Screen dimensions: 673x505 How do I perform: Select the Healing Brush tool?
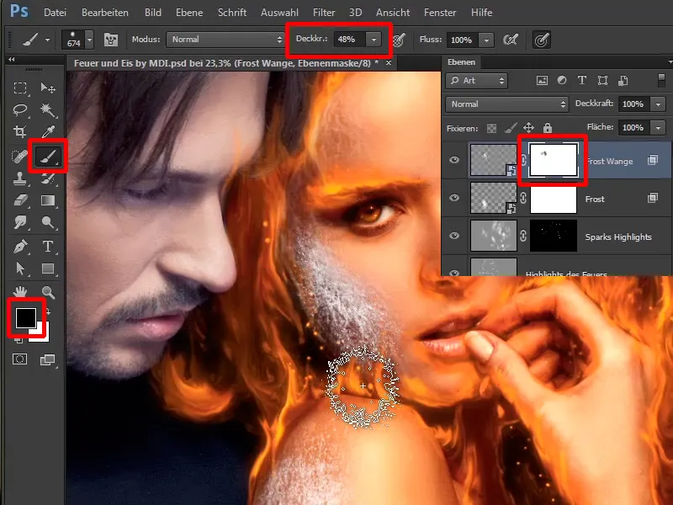(19, 157)
